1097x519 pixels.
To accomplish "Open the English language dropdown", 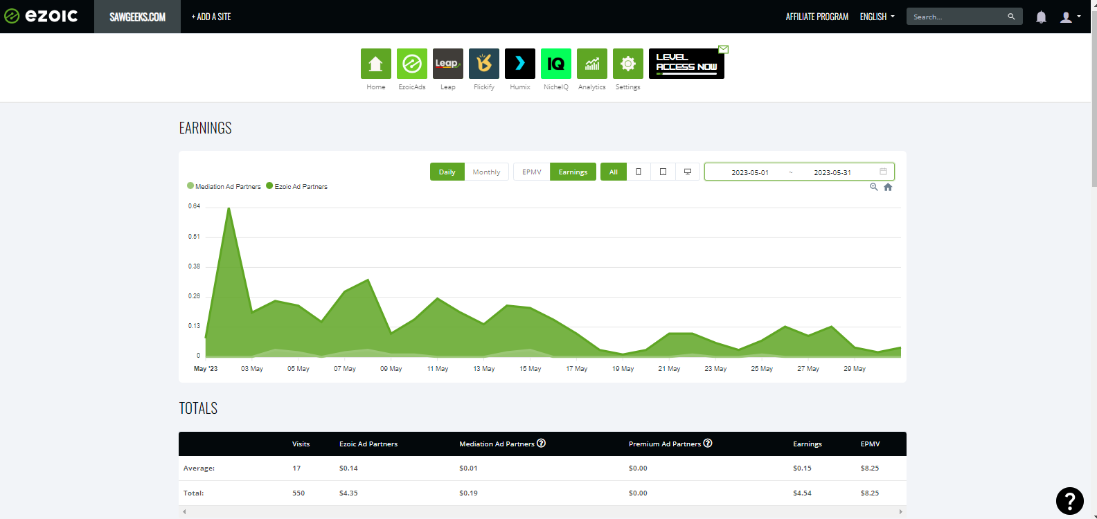I will [877, 17].
